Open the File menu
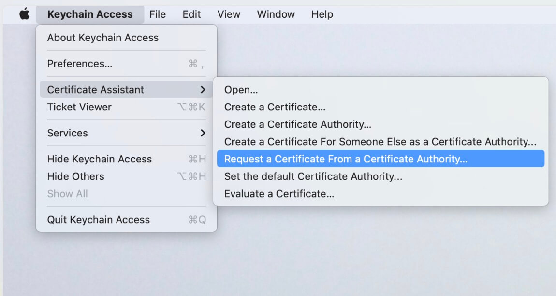Image resolution: width=556 pixels, height=296 pixels. coord(158,14)
